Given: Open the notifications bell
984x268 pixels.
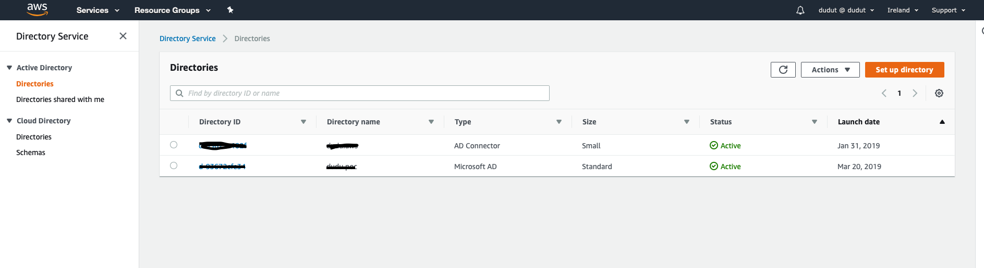Looking at the screenshot, I should 800,10.
